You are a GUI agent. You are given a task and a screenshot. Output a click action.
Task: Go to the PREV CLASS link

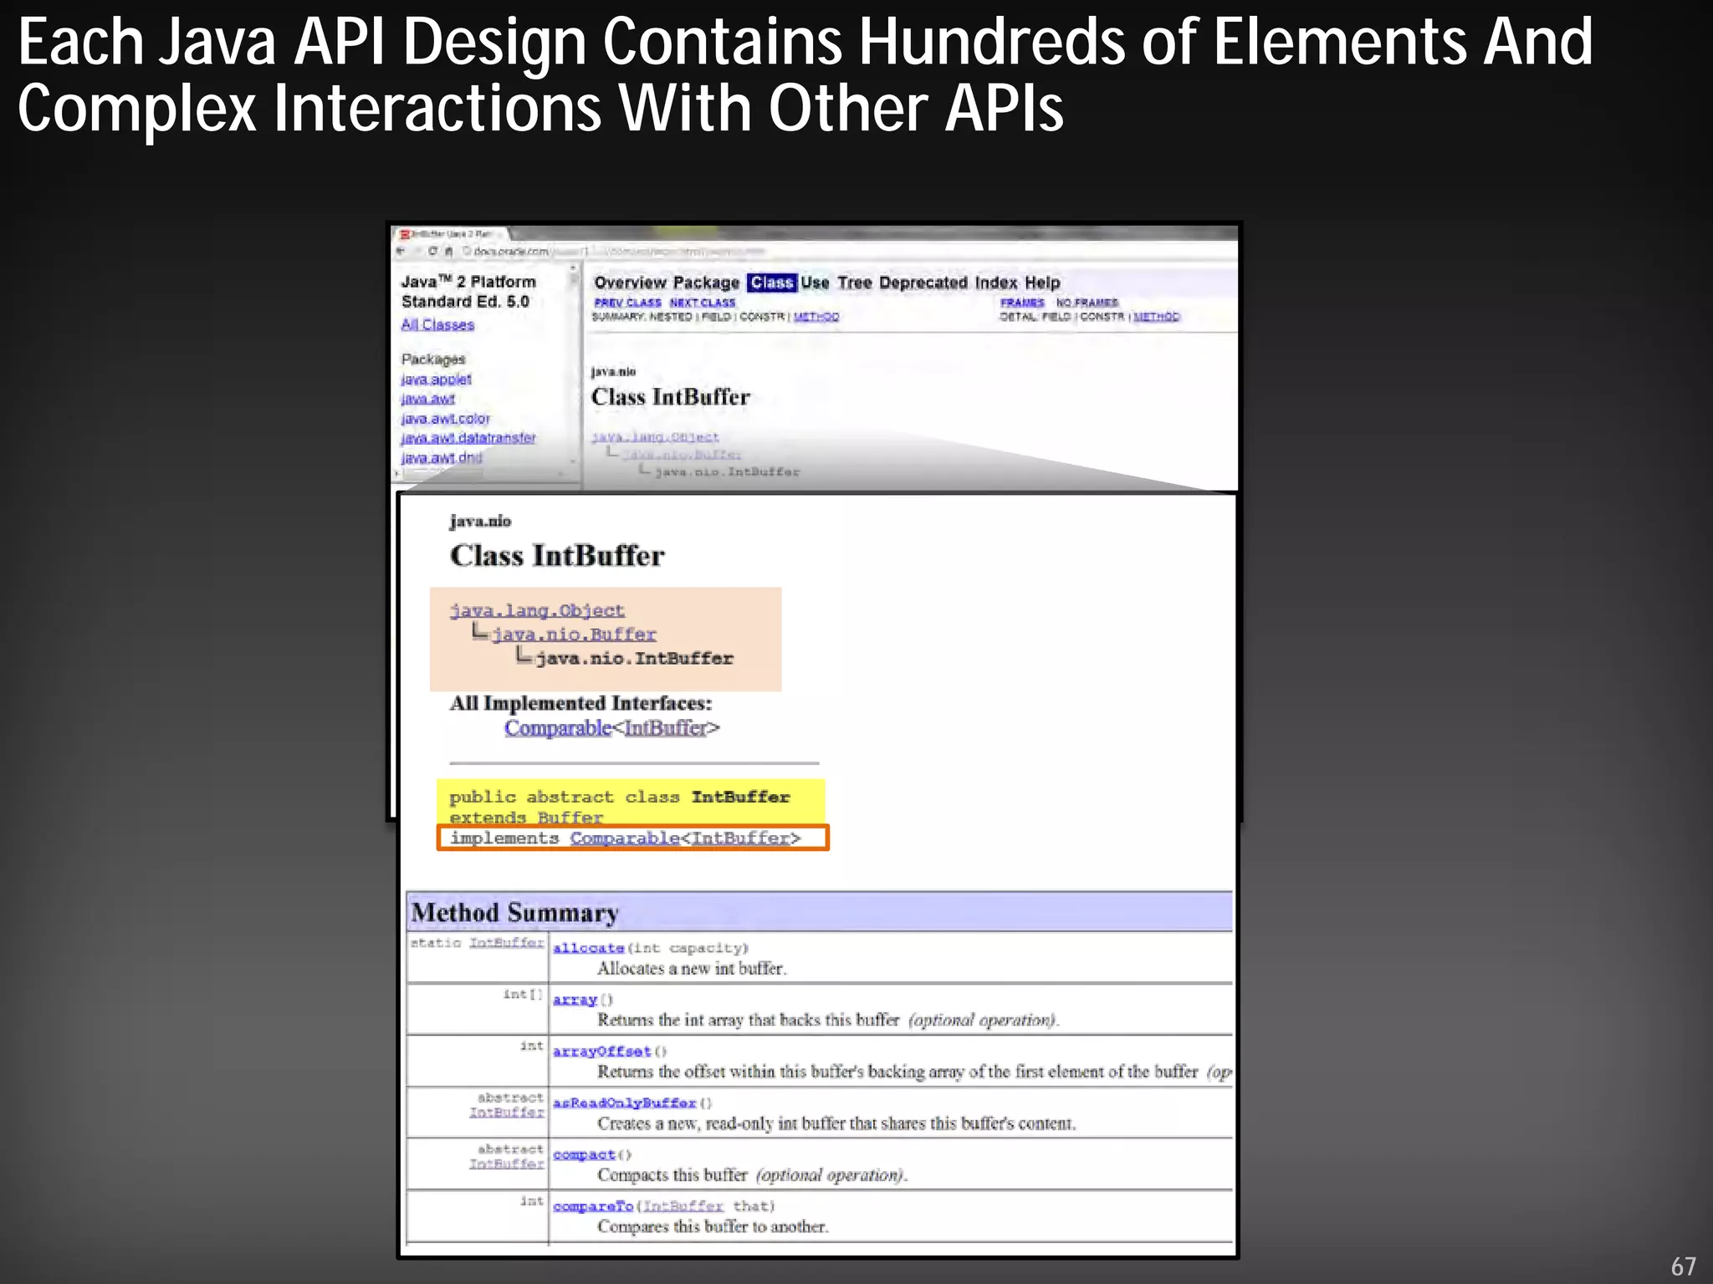tap(627, 303)
